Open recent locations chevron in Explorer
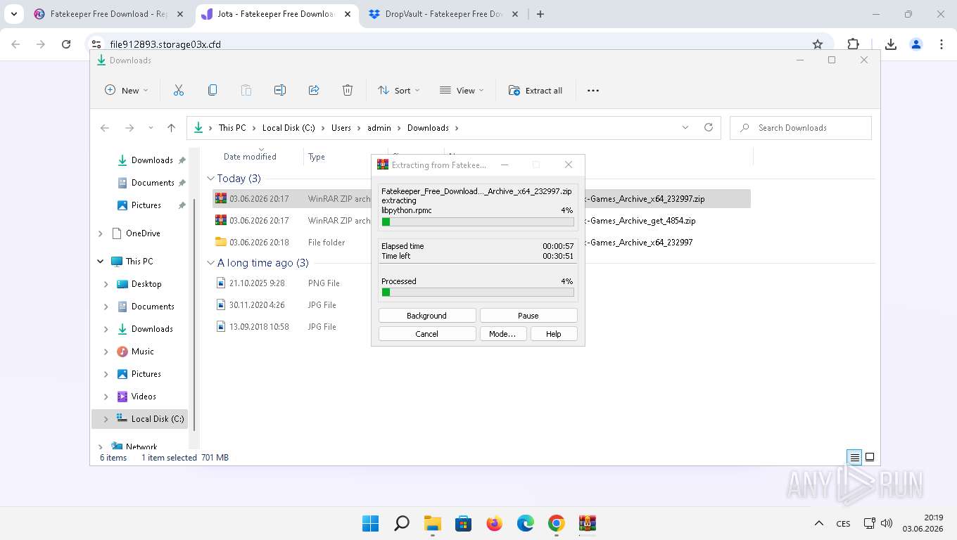 [151, 128]
